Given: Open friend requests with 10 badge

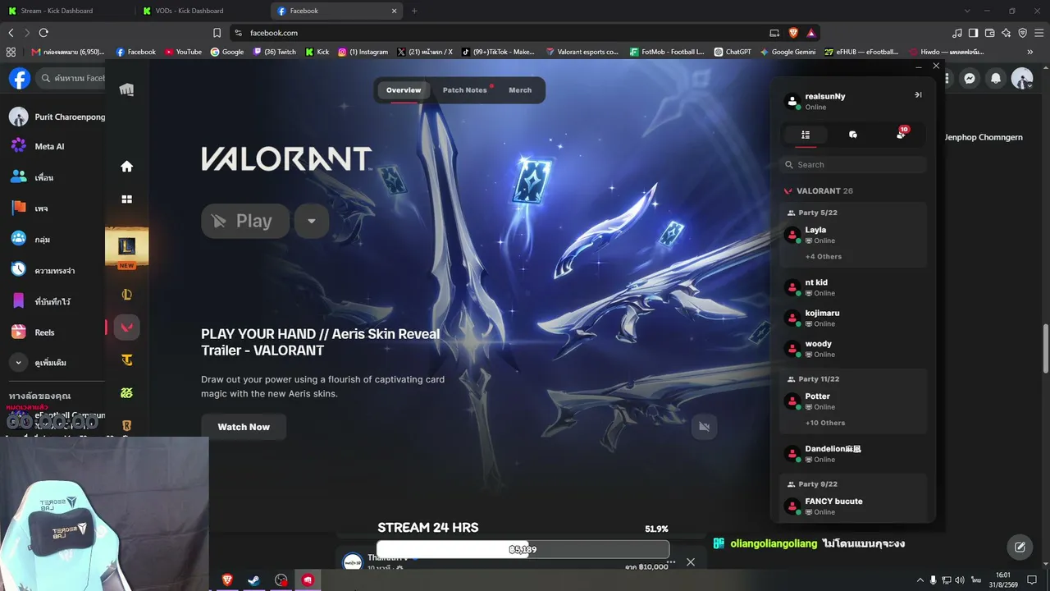Looking at the screenshot, I should [x=901, y=134].
